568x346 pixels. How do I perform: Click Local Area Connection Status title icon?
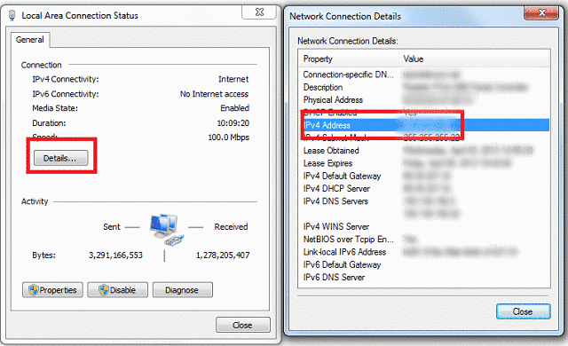click(12, 16)
